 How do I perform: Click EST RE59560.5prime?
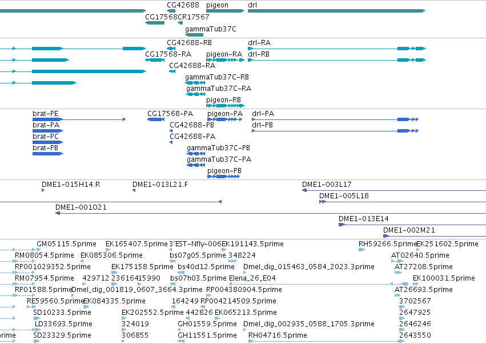click(x=55, y=302)
